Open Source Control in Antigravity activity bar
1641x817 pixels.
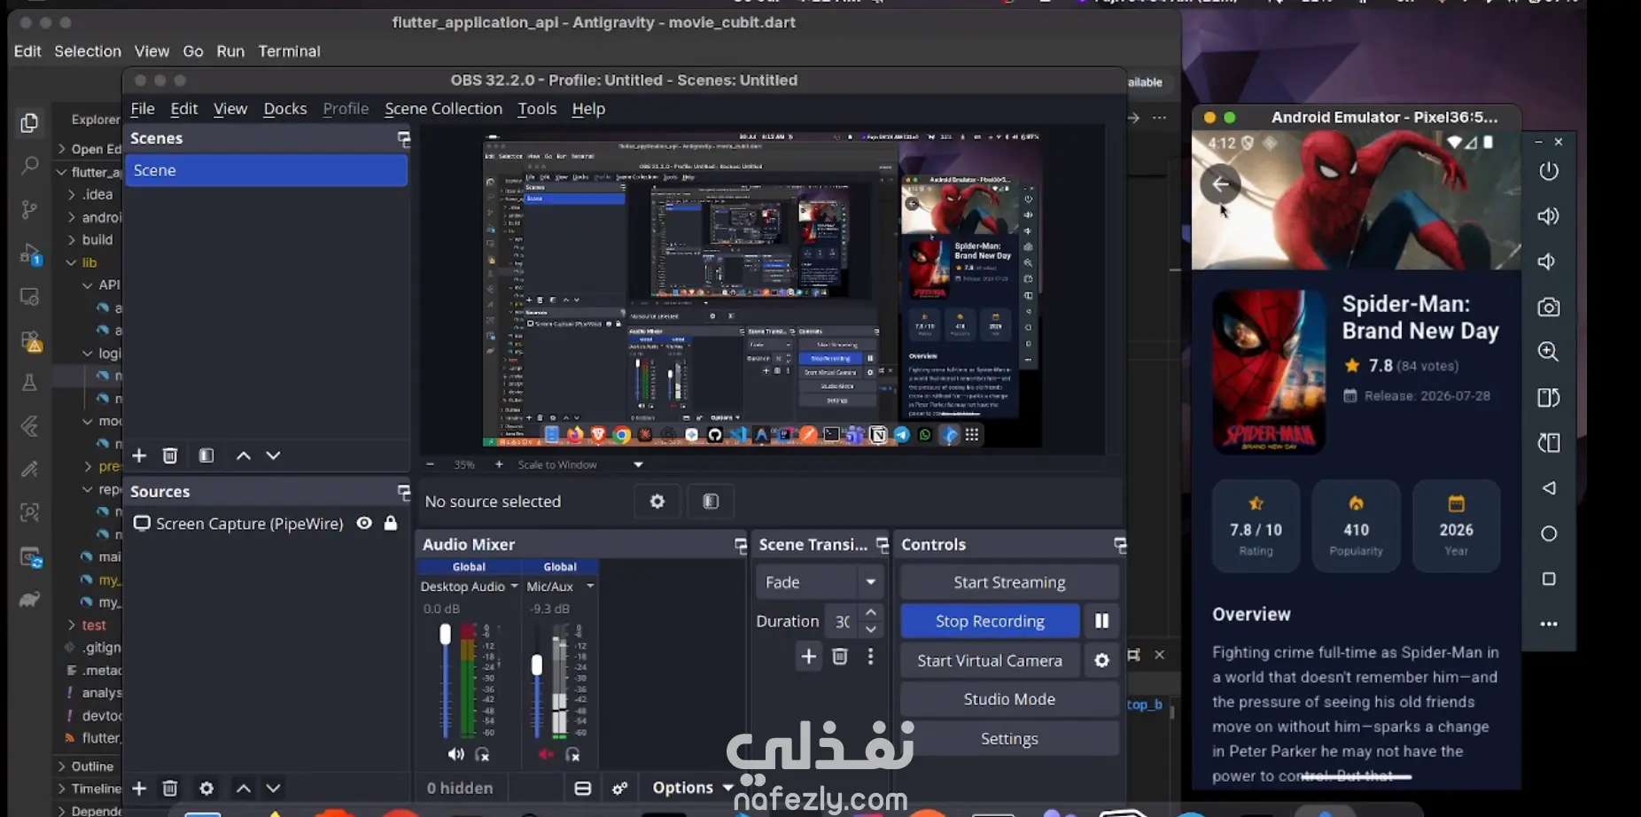click(x=29, y=209)
